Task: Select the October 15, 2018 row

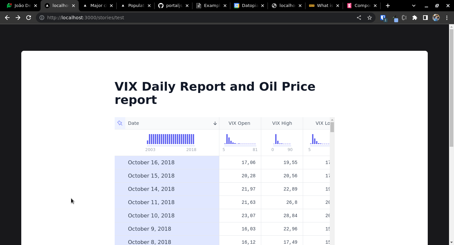Action: click(x=151, y=176)
